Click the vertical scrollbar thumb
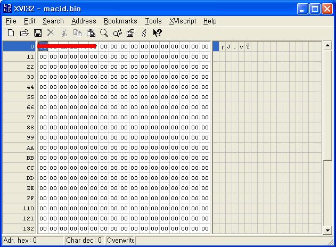This screenshot has height=247, width=336. (327, 104)
